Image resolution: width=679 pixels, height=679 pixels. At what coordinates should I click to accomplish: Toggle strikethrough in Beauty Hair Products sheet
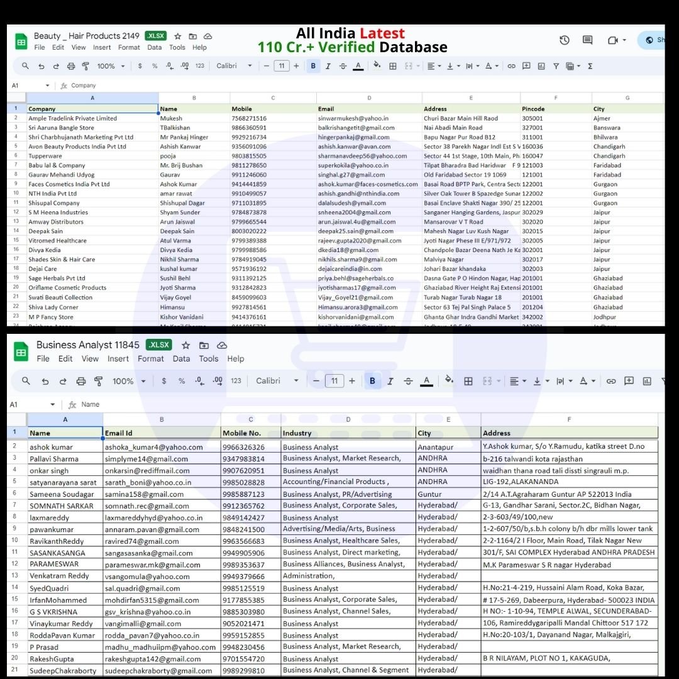click(x=343, y=66)
